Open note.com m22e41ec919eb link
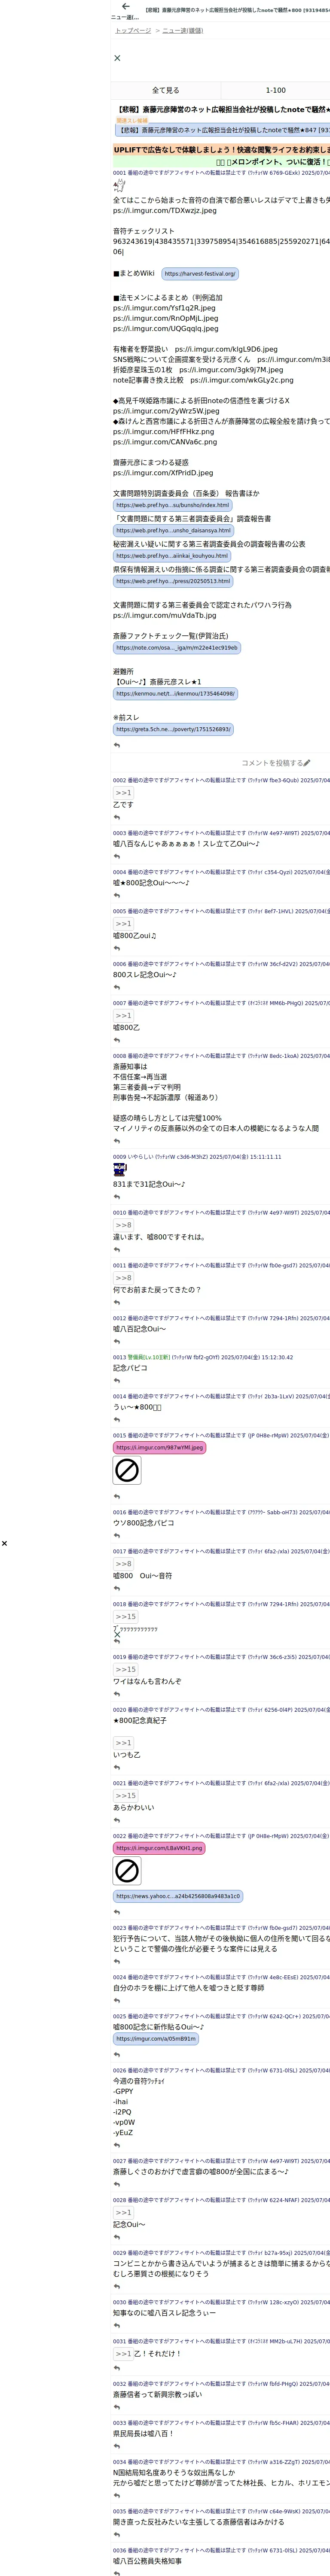The width and height of the screenshot is (330, 2576). tap(177, 648)
